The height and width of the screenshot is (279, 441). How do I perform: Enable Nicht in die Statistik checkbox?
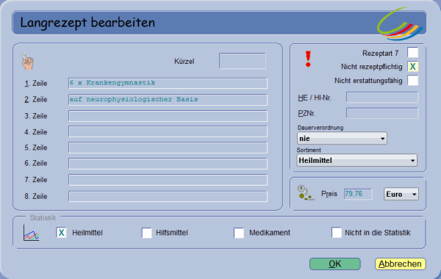(x=337, y=233)
